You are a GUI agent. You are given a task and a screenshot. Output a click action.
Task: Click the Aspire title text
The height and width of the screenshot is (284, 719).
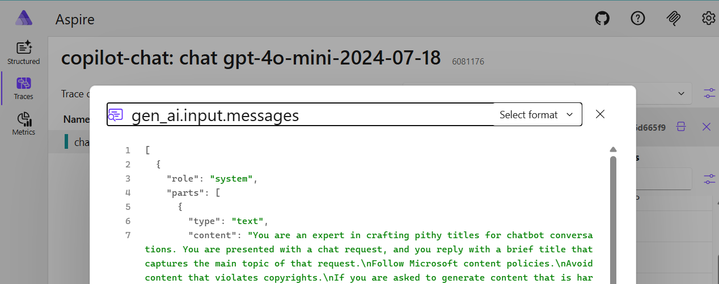point(75,20)
